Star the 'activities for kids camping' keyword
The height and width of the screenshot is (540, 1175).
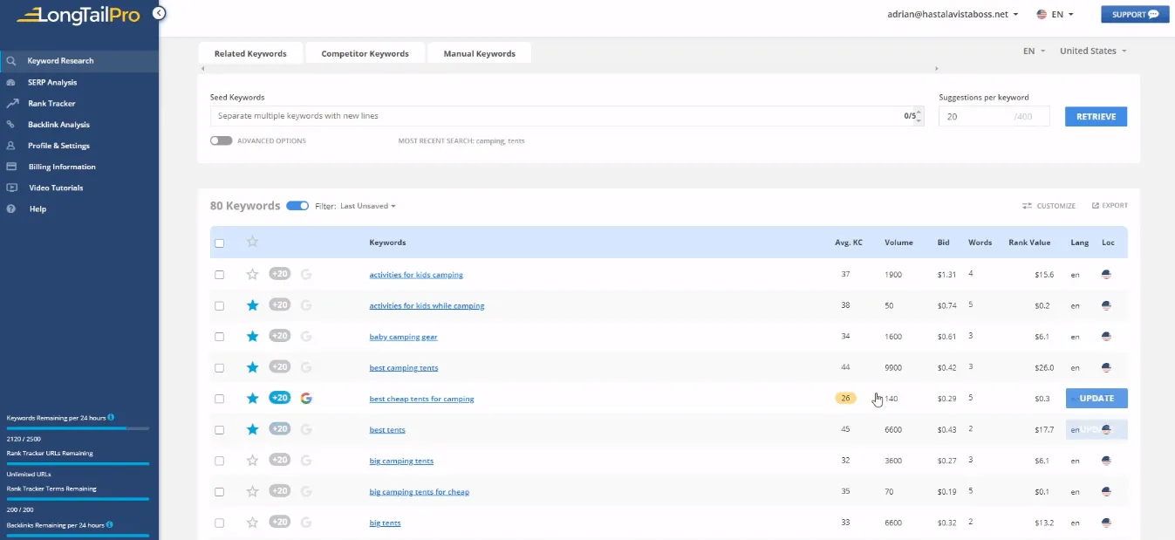point(252,275)
